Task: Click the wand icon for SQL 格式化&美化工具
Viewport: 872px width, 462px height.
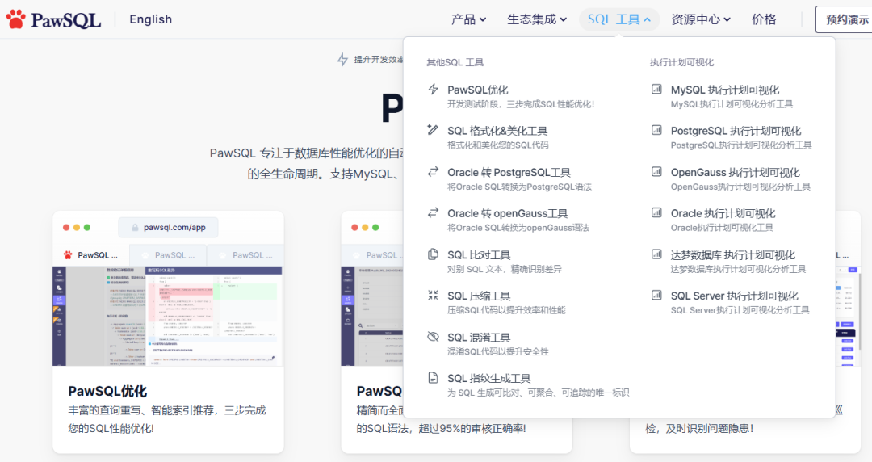Action: (x=433, y=130)
